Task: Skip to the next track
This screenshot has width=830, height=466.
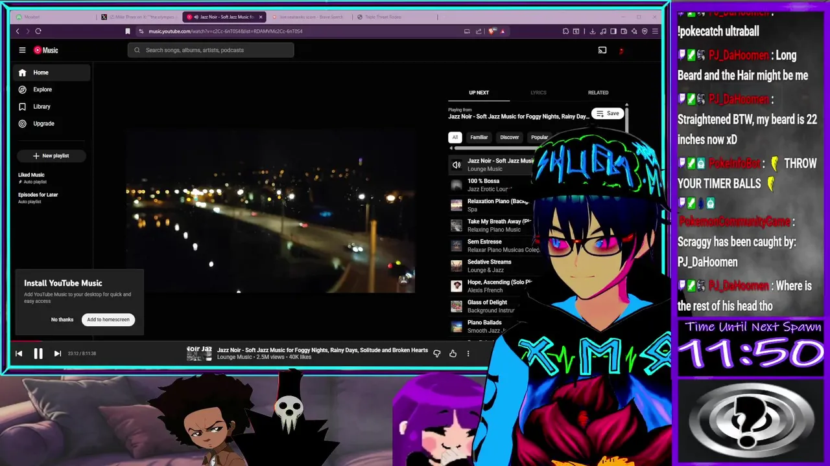Action: pos(57,353)
